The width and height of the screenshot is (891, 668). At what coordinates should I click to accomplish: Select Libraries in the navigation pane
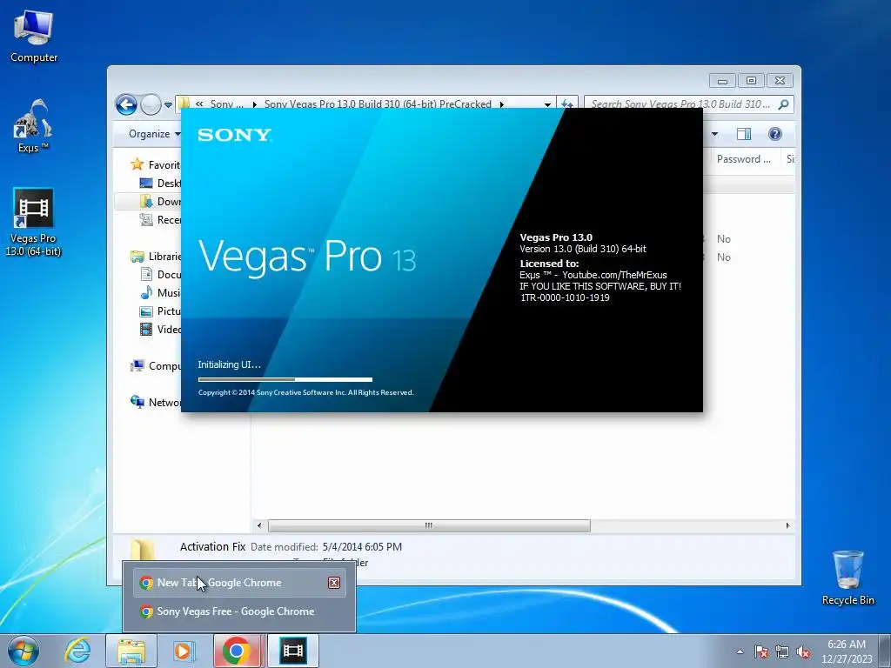[156, 257]
